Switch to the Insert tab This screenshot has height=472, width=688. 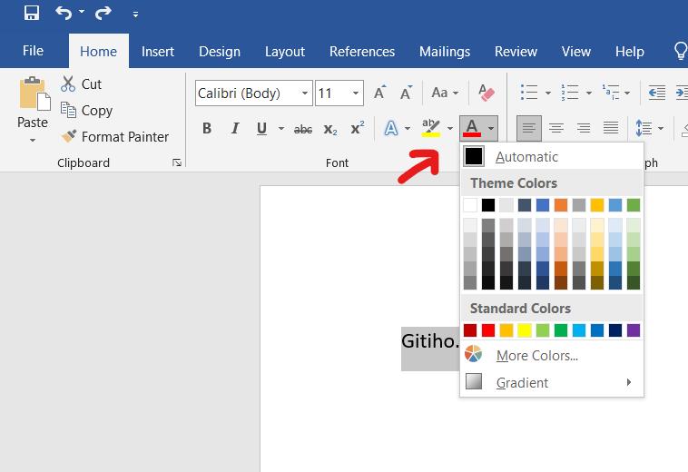(x=158, y=52)
